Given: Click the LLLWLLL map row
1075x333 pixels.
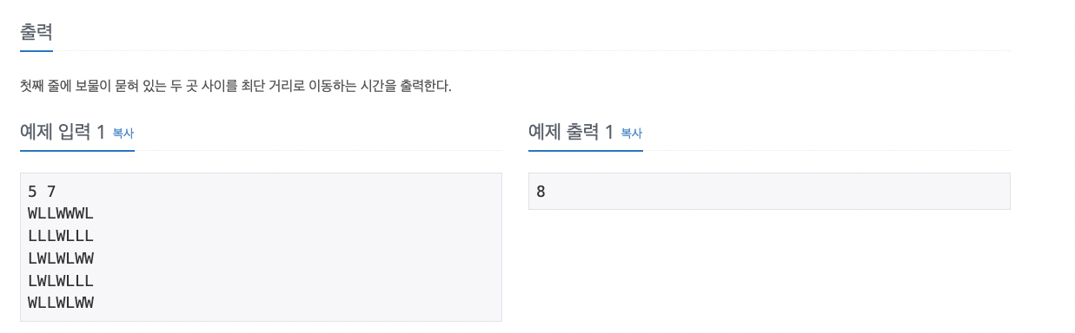Looking at the screenshot, I should tap(61, 236).
